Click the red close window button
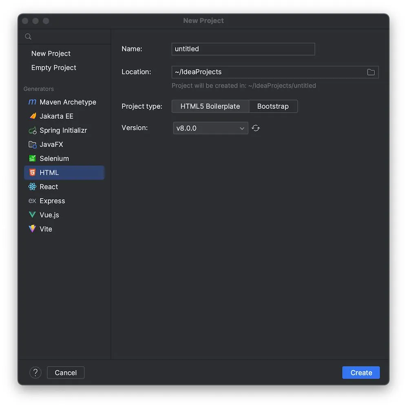The image size is (407, 407). point(25,21)
